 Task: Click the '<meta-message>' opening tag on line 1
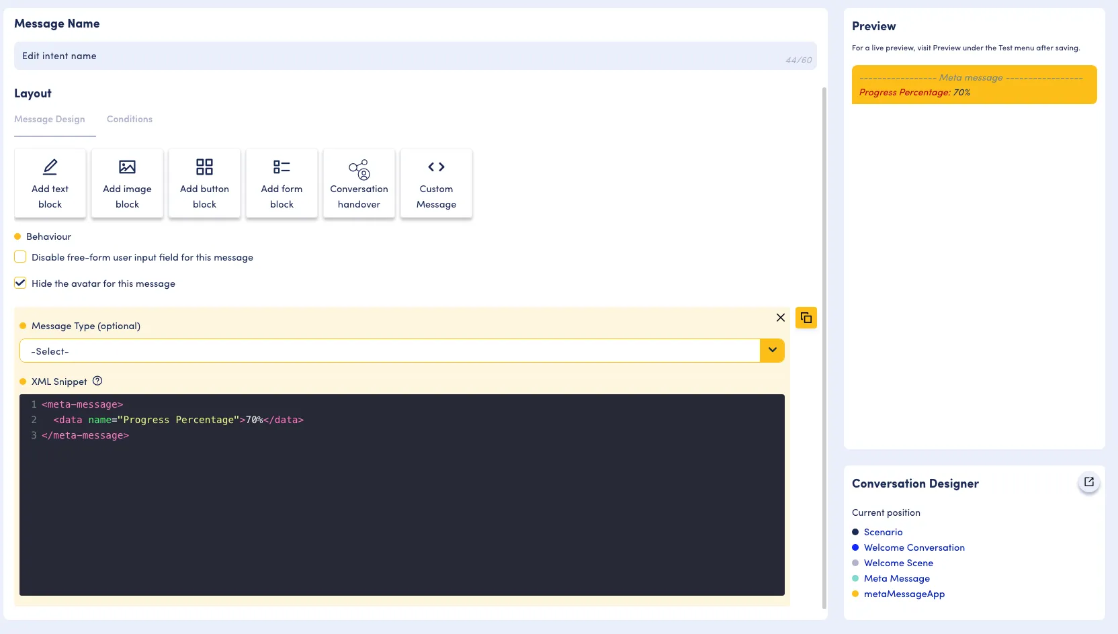point(82,404)
